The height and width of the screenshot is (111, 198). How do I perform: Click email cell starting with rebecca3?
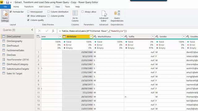tap(192, 56)
